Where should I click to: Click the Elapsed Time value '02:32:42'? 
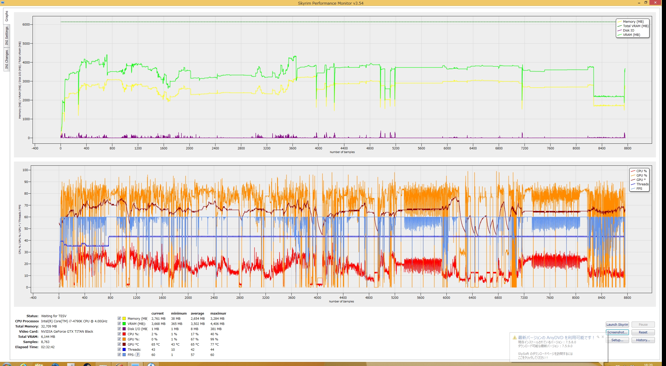point(48,347)
